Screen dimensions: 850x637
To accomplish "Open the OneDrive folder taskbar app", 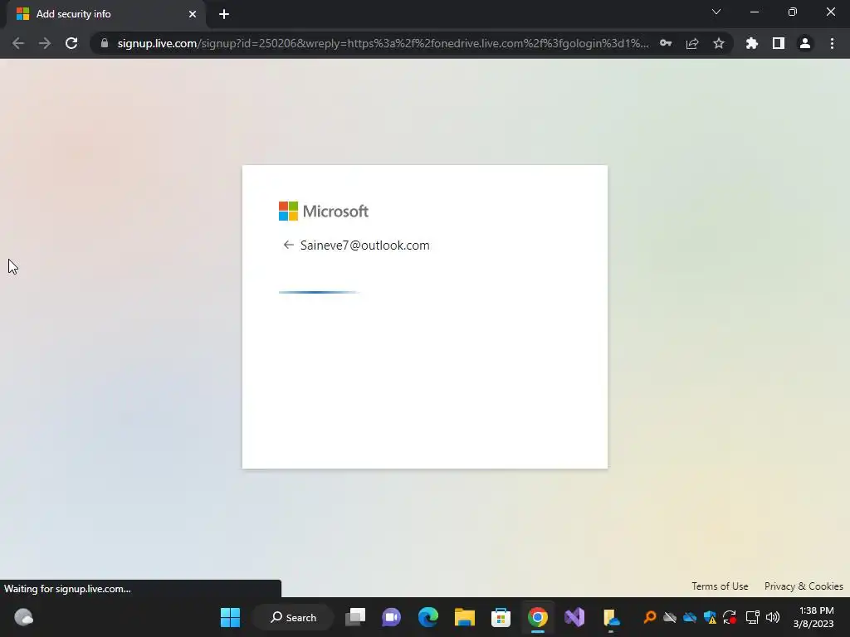I will point(611,617).
